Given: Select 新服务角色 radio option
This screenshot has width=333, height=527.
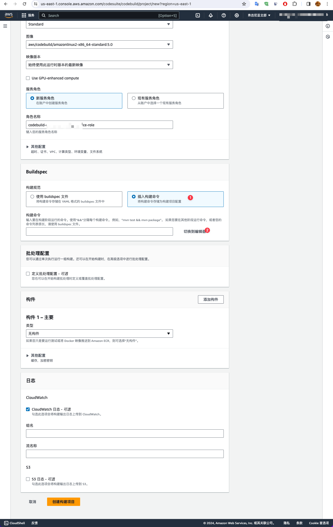Looking at the screenshot, I should tap(32, 98).
